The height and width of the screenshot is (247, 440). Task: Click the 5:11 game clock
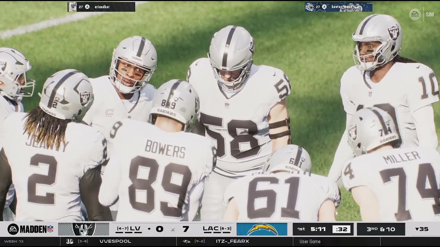(318, 229)
